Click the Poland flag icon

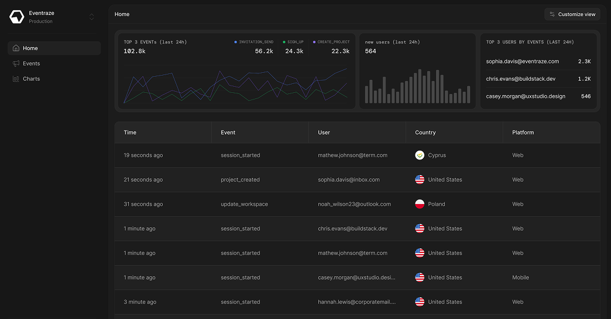tap(420, 204)
